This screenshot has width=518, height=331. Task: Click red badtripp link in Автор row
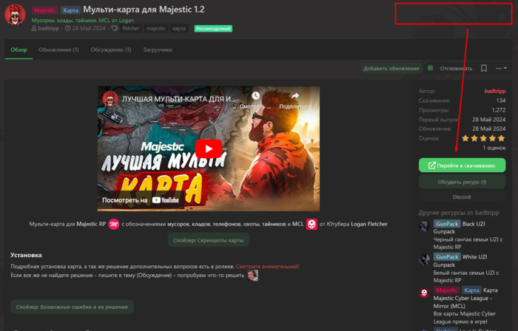pos(495,91)
